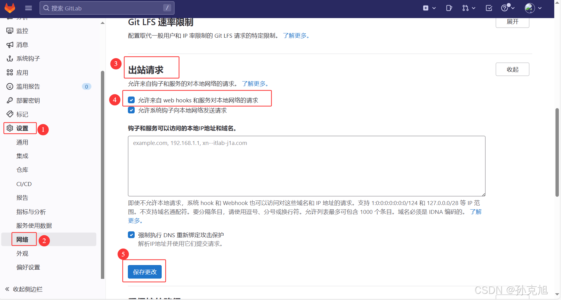
Task: Click the GitLab fox logo
Action: [x=10, y=8]
